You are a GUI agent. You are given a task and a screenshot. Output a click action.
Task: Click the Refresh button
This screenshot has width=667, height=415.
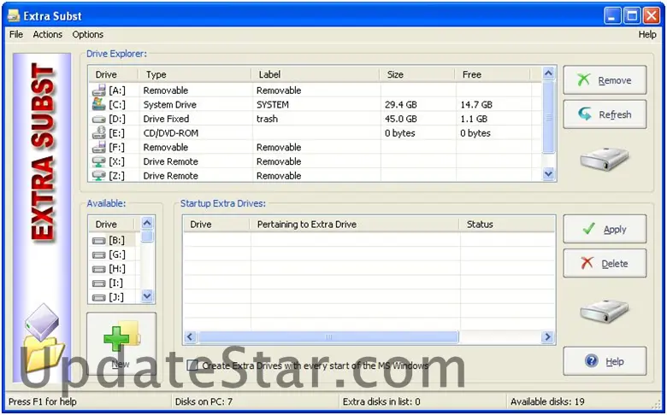click(605, 114)
